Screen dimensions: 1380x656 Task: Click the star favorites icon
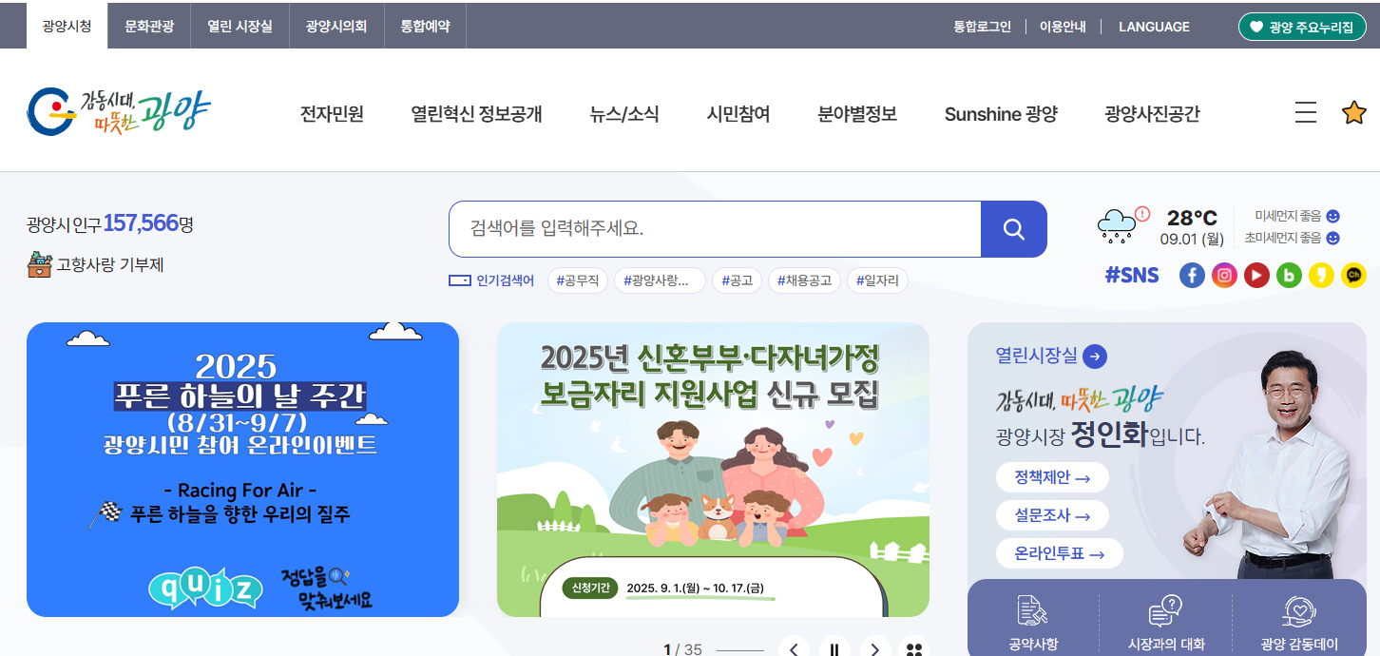click(1354, 113)
